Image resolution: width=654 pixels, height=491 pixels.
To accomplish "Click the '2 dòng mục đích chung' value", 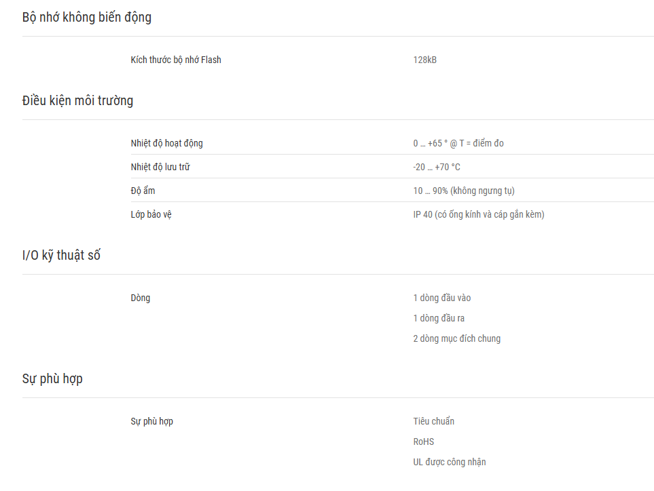I will [457, 339].
